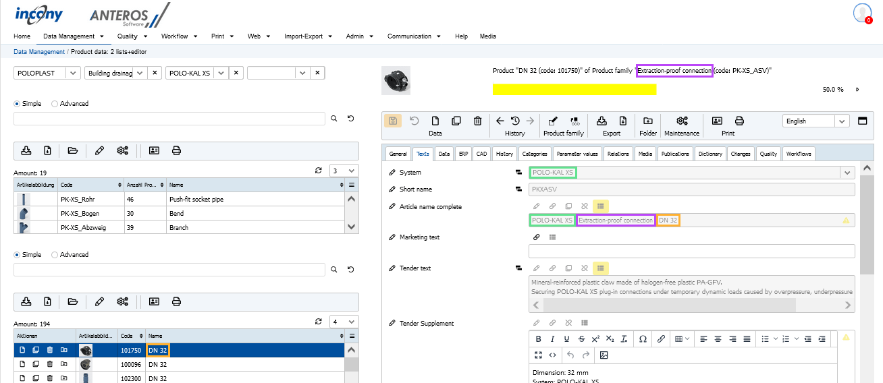Click printer icon in lower list toolbar
The image size is (883, 383).
[176, 301]
